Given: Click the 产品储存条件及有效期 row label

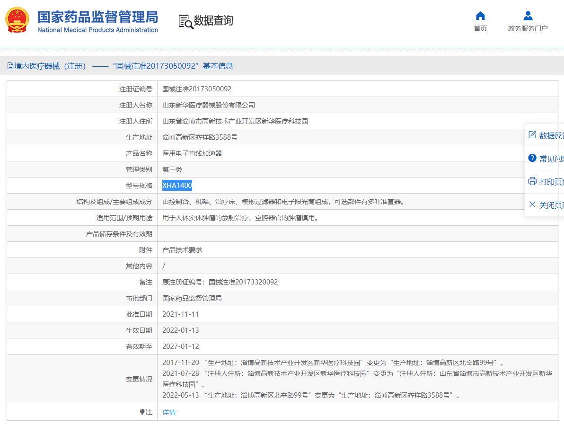Looking at the screenshot, I should tap(119, 234).
